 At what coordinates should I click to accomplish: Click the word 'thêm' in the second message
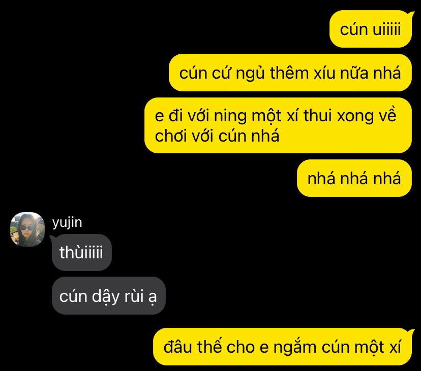289,73
